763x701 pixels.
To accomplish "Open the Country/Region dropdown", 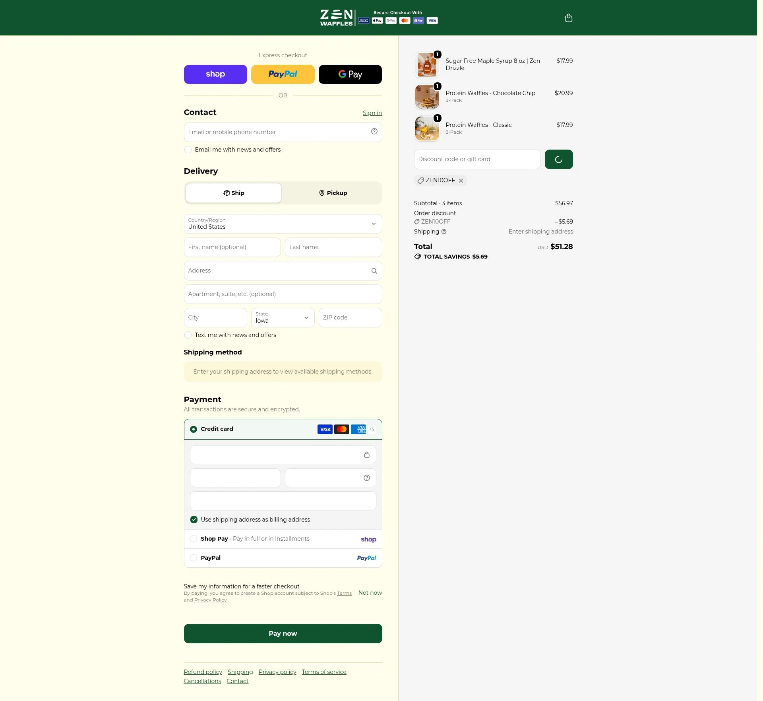I will coord(283,224).
